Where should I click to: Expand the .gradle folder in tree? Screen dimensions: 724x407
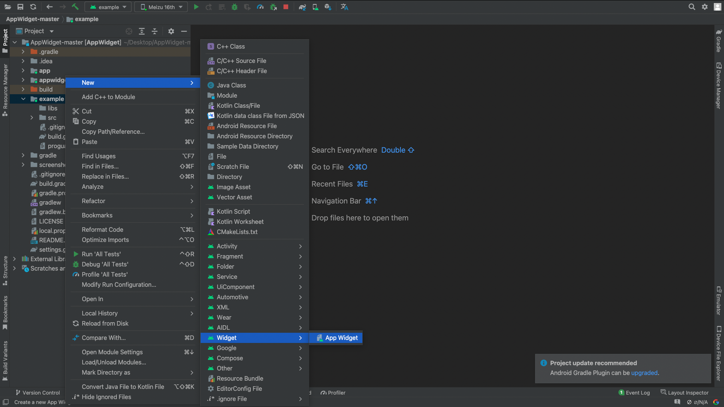[23, 52]
